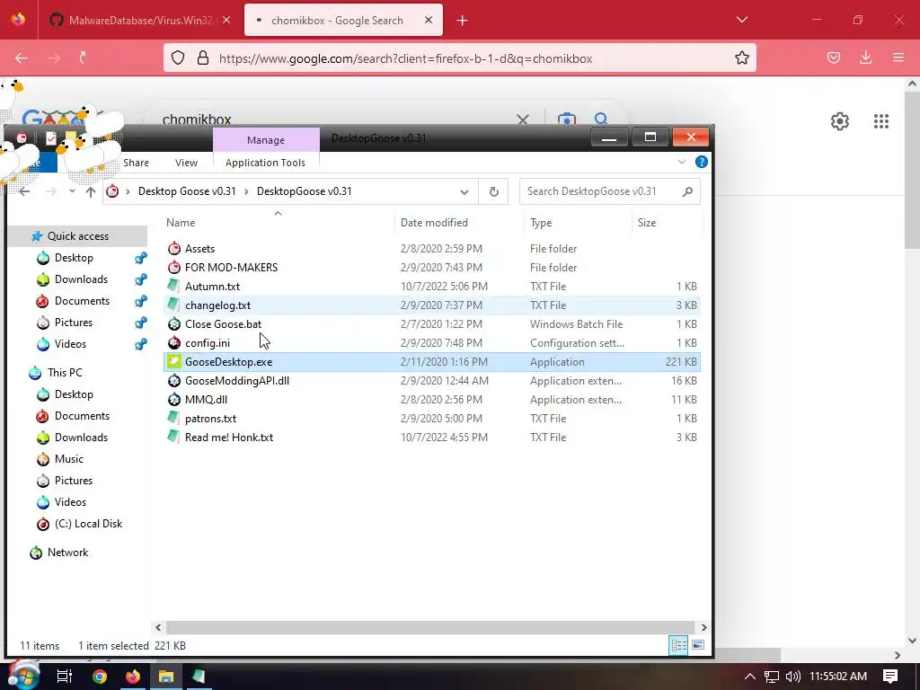
Task: Click breadcrumb Desktop Goose v0.31 parent folder
Action: pos(187,192)
